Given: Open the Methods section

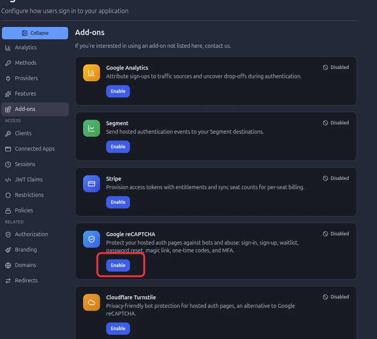Looking at the screenshot, I should tap(35, 63).
